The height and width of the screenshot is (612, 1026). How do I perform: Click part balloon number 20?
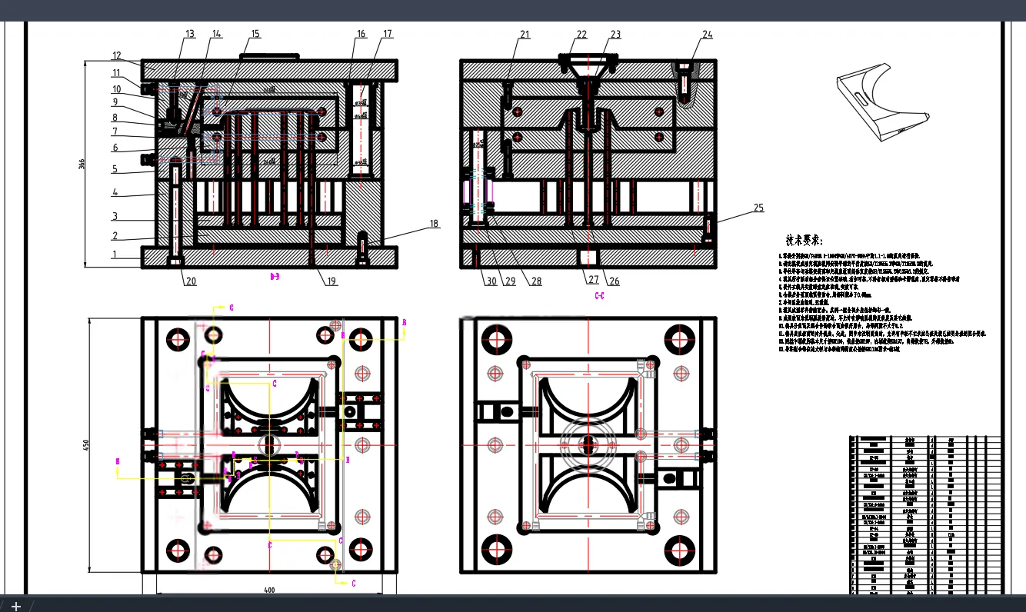coord(190,281)
